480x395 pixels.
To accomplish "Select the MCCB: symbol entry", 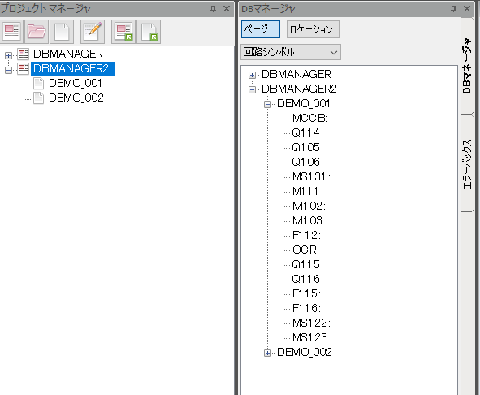I will 310,119.
